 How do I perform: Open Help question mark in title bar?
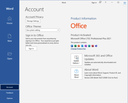[105, 3]
